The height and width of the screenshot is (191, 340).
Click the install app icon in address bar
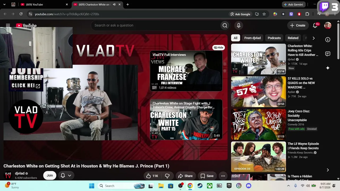pyautogui.click(x=257, y=14)
